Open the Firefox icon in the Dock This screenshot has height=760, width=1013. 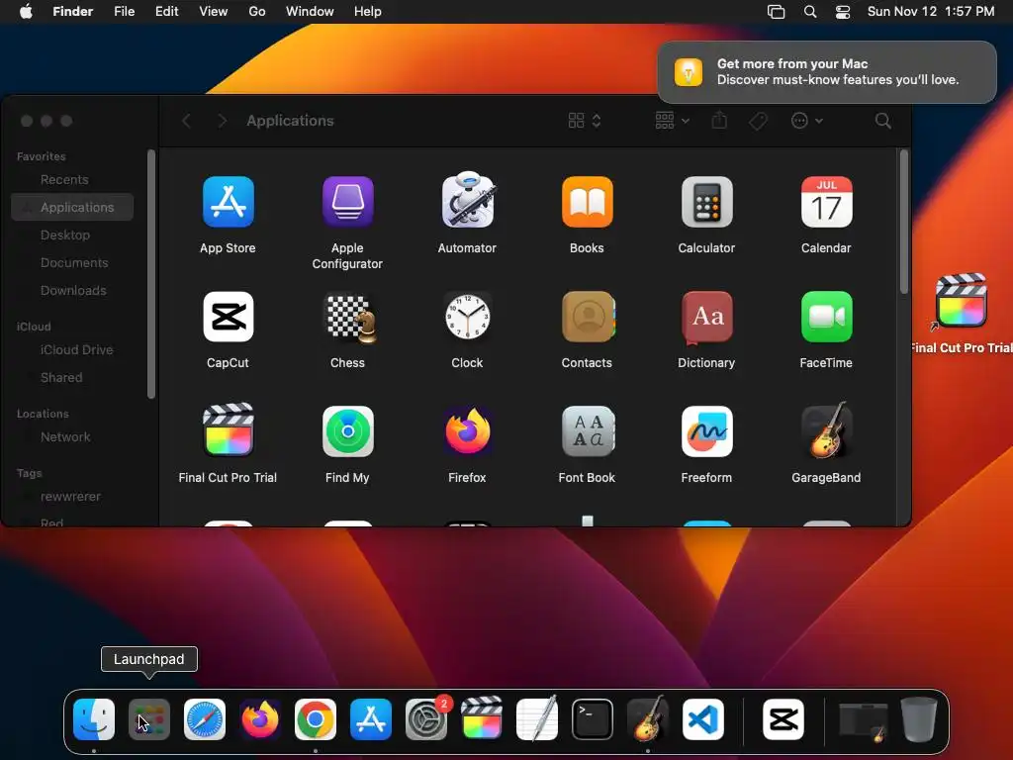click(x=260, y=719)
